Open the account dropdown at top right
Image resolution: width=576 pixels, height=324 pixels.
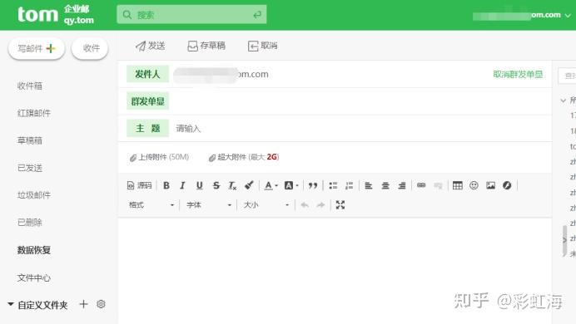(568, 16)
